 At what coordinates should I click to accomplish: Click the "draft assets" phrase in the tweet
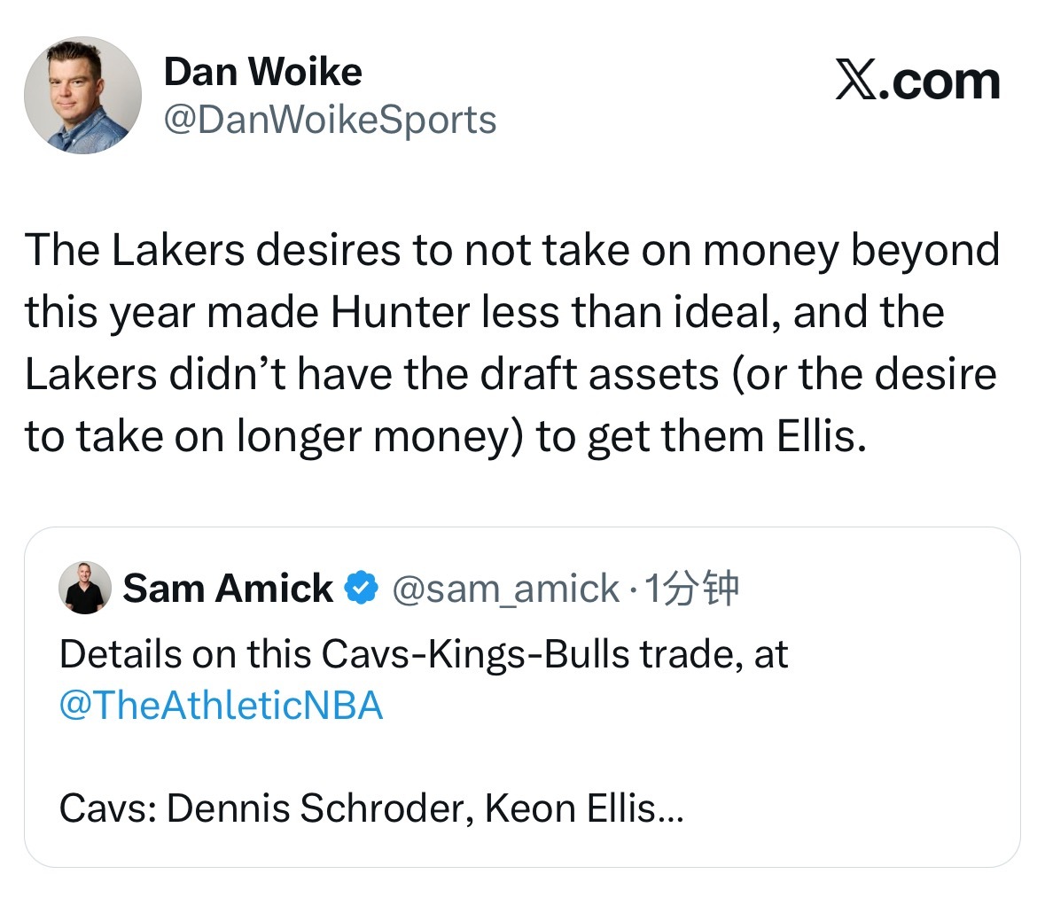(x=599, y=374)
